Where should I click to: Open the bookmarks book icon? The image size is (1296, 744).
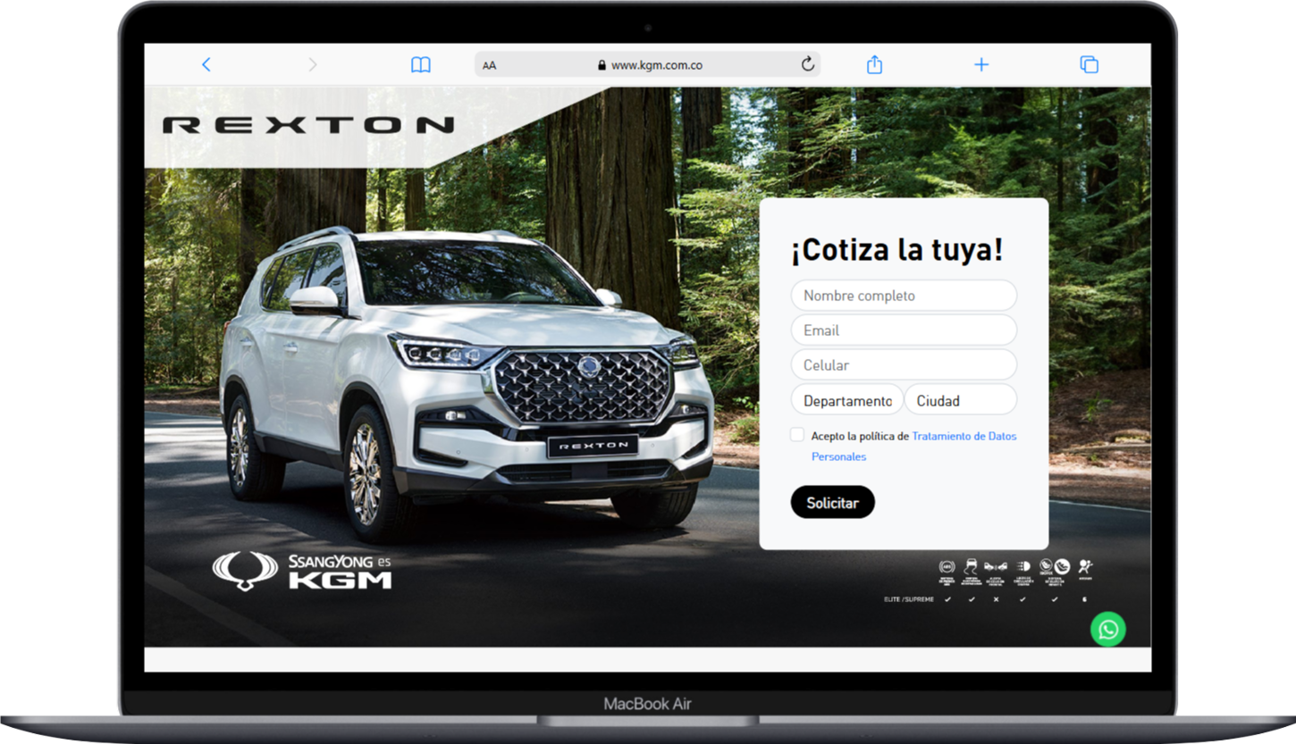(421, 64)
